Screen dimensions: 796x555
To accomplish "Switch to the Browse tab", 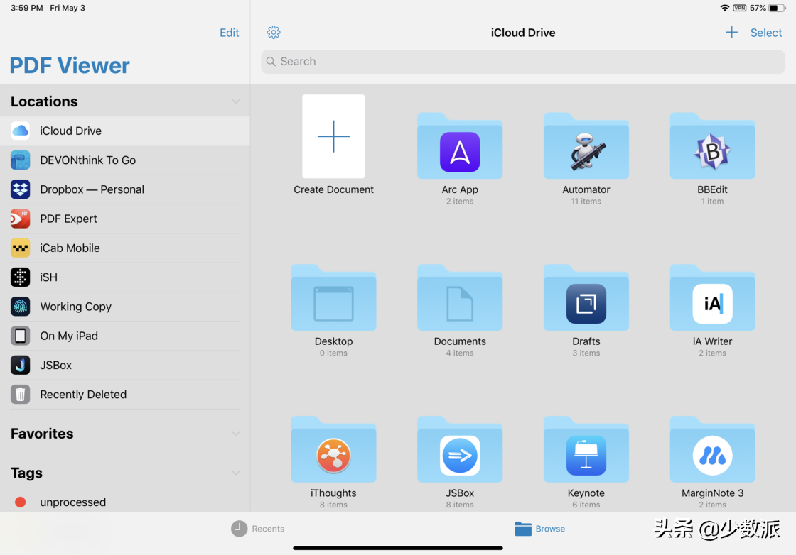I will (x=539, y=529).
